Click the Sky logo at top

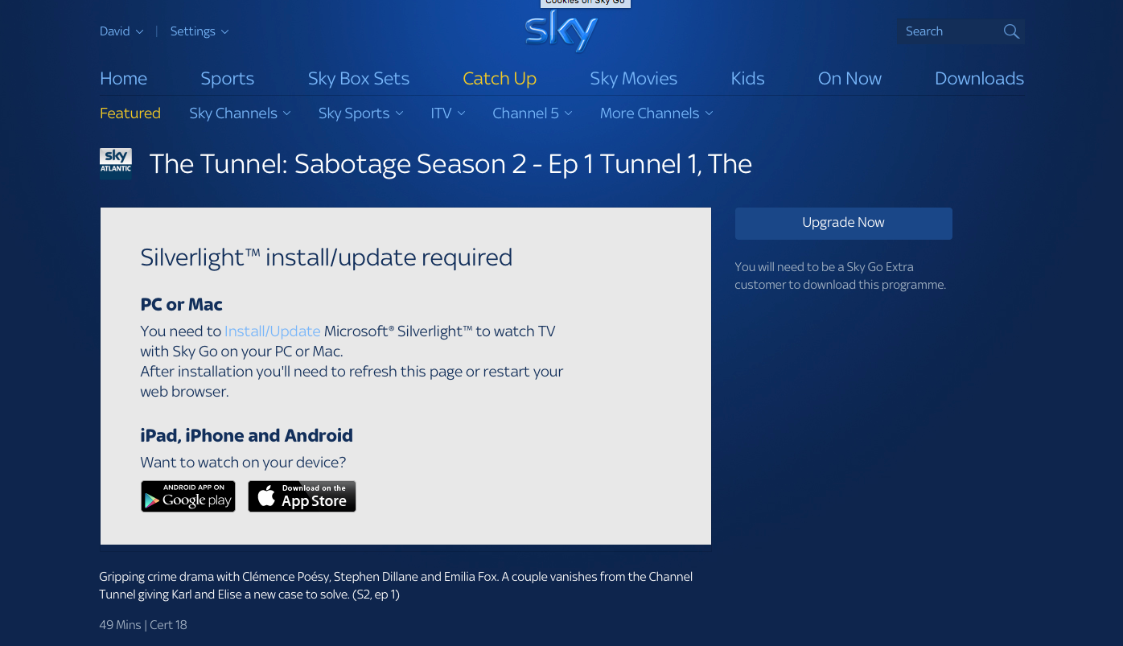point(561,32)
